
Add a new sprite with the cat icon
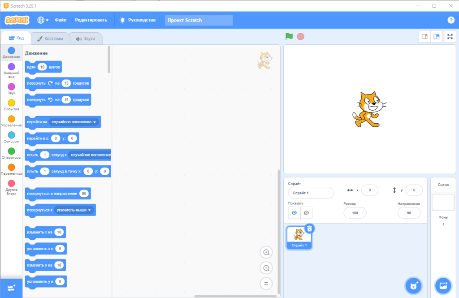pos(413,285)
